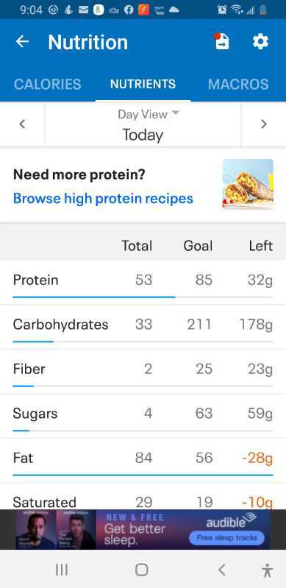The image size is (286, 588).
Task: Go to next day with right chevron
Action: click(264, 124)
